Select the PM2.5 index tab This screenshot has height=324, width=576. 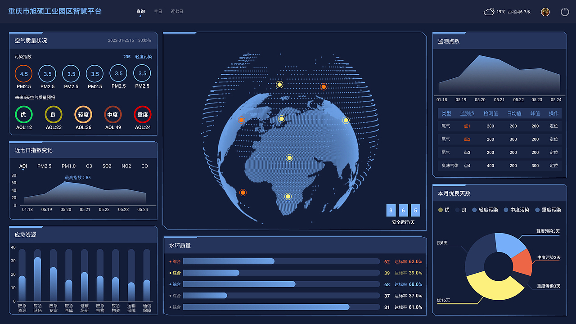[44, 166]
